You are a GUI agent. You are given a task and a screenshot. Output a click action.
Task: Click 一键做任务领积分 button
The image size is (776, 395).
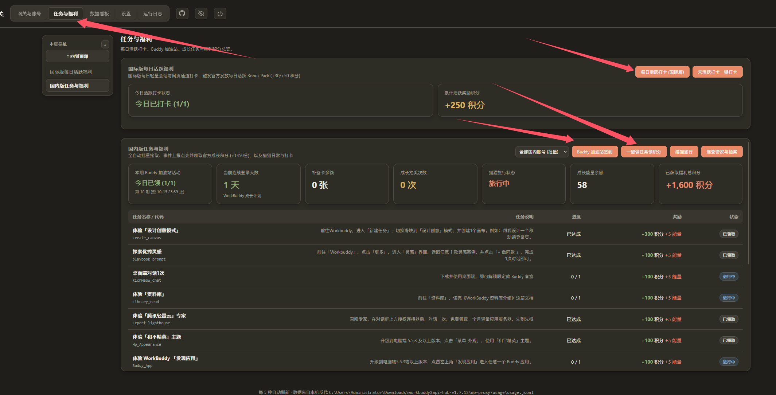pos(644,152)
